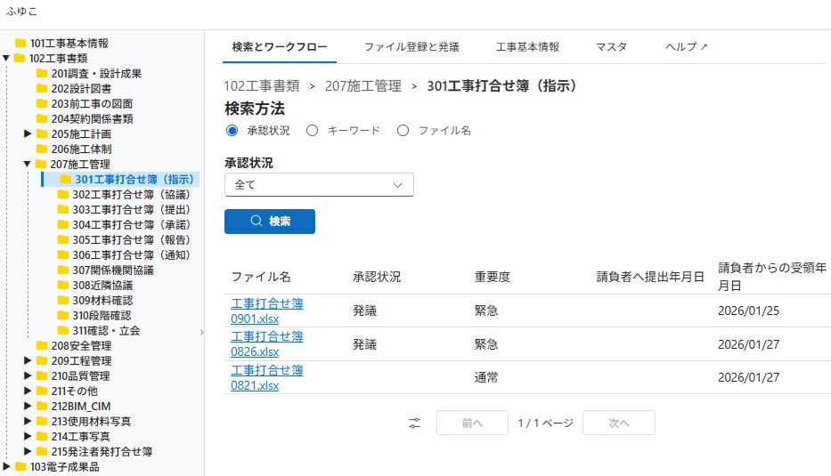Select the 承認状況 radio button
Screen dimensions: 831x476
point(232,131)
